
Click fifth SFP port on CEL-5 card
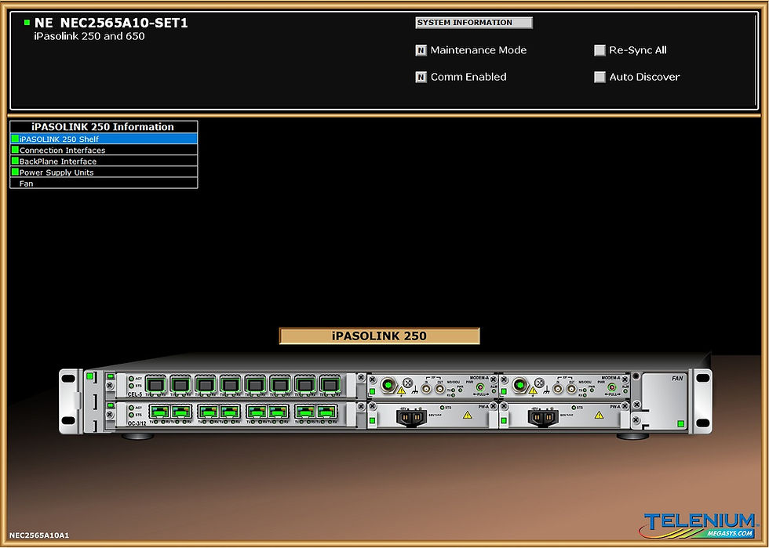[255, 384]
